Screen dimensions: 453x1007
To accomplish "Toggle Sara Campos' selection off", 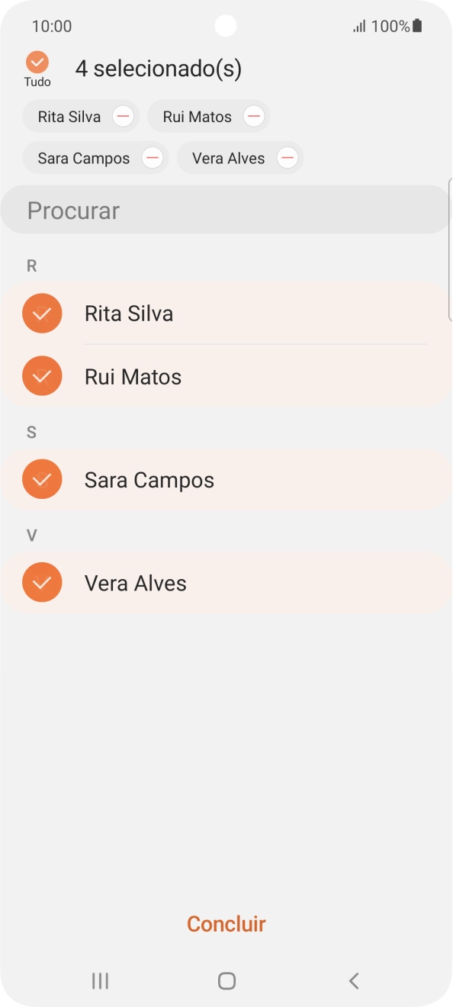I will point(42,479).
